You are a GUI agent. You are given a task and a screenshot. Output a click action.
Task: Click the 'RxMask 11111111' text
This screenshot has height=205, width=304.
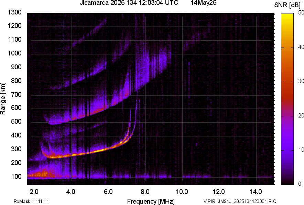click(31, 201)
